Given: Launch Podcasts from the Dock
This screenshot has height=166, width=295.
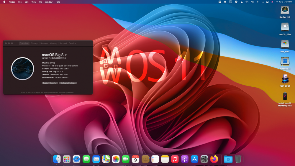Looking at the screenshot, I should pos(185,159).
